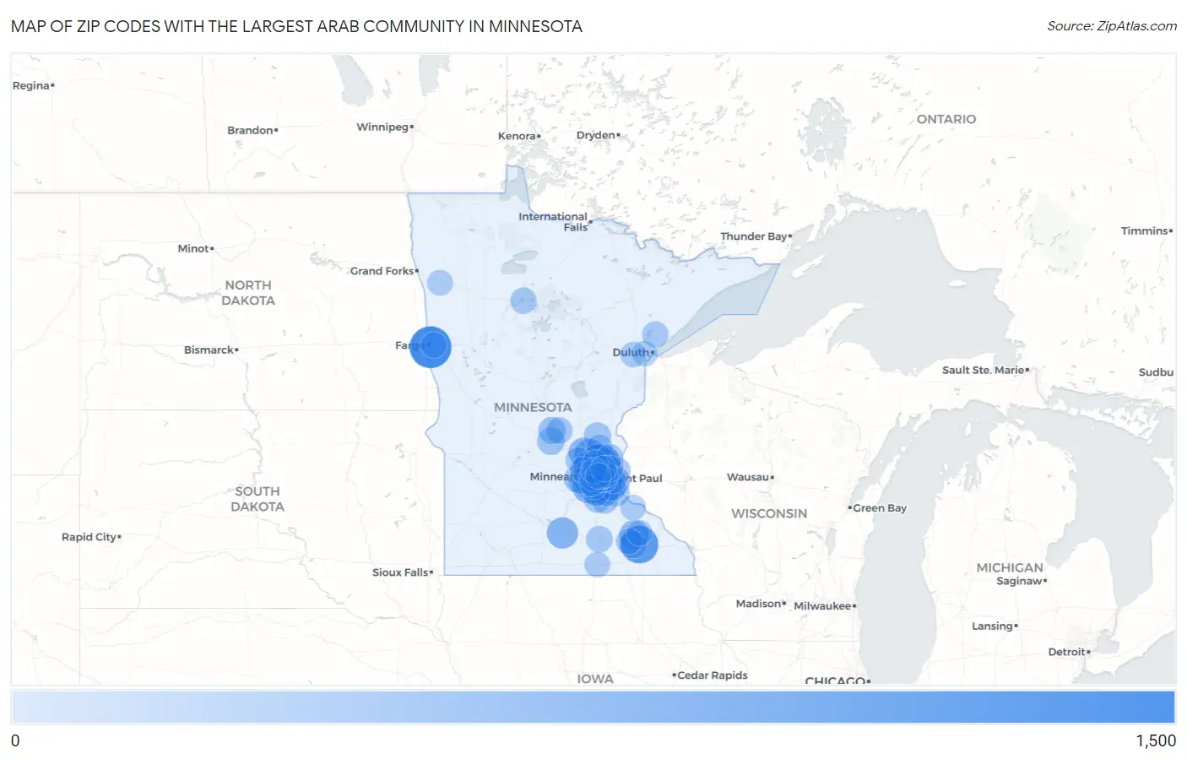Click the Green Bay city label
Viewport: 1187px width, 759px height.
point(877,508)
